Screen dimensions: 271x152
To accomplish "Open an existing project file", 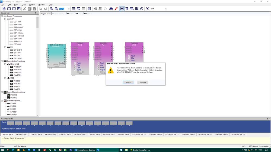I will (x=9, y=9).
